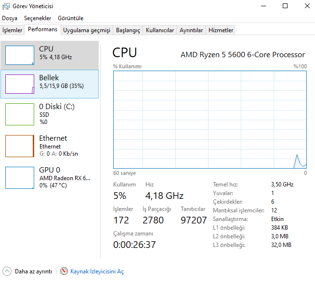Click the Fewer details arrow icon
315x283 pixels.
tap(7, 271)
